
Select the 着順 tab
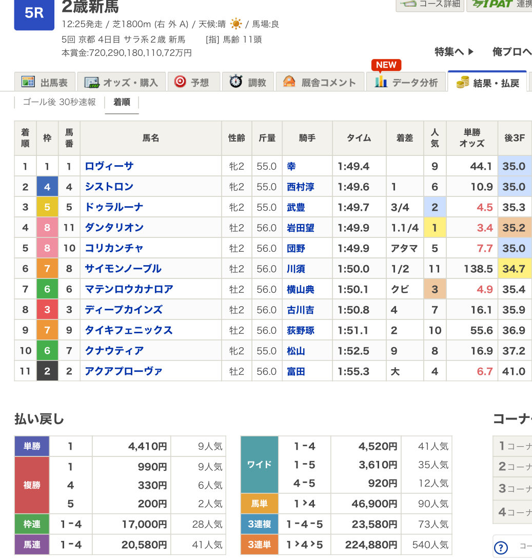pyautogui.click(x=122, y=102)
